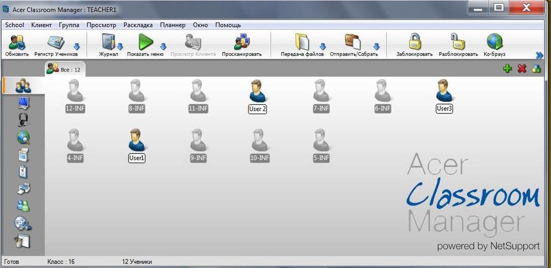Select the normal view people icon in sidebar
Viewport: 551px width, 268px height.
point(23,86)
